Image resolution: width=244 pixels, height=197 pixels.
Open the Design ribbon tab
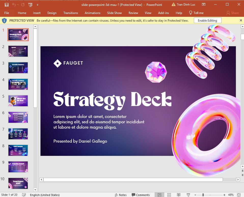pyautogui.click(x=52, y=13)
